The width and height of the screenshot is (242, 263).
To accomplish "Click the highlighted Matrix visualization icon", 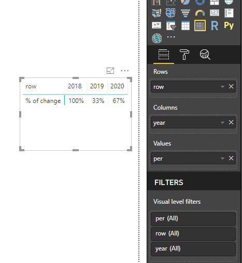I will (x=200, y=25).
